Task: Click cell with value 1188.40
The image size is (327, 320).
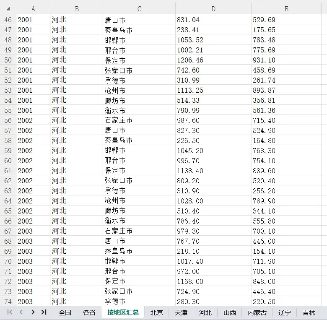Action: (x=213, y=171)
